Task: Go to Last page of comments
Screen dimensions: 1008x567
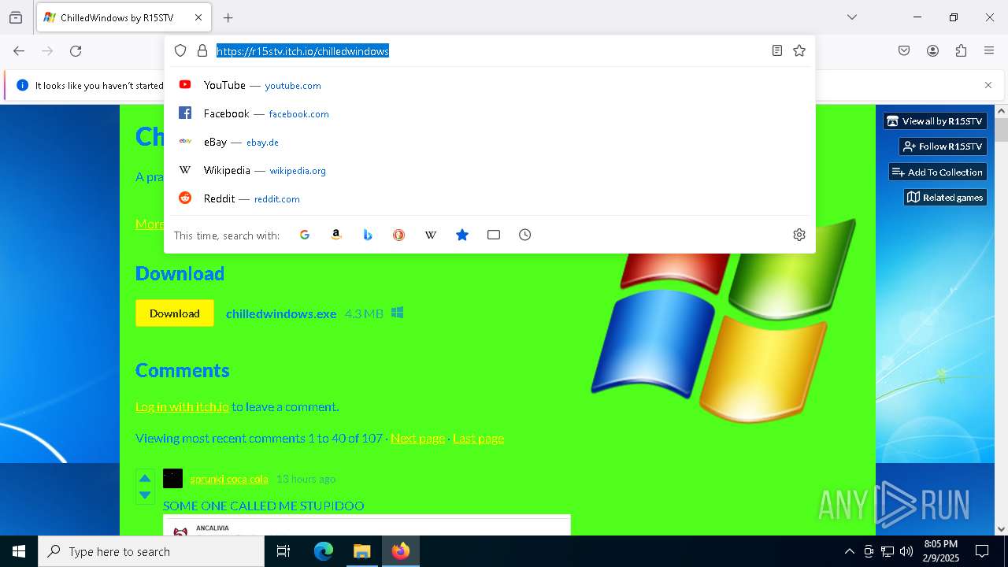Action: [478, 438]
